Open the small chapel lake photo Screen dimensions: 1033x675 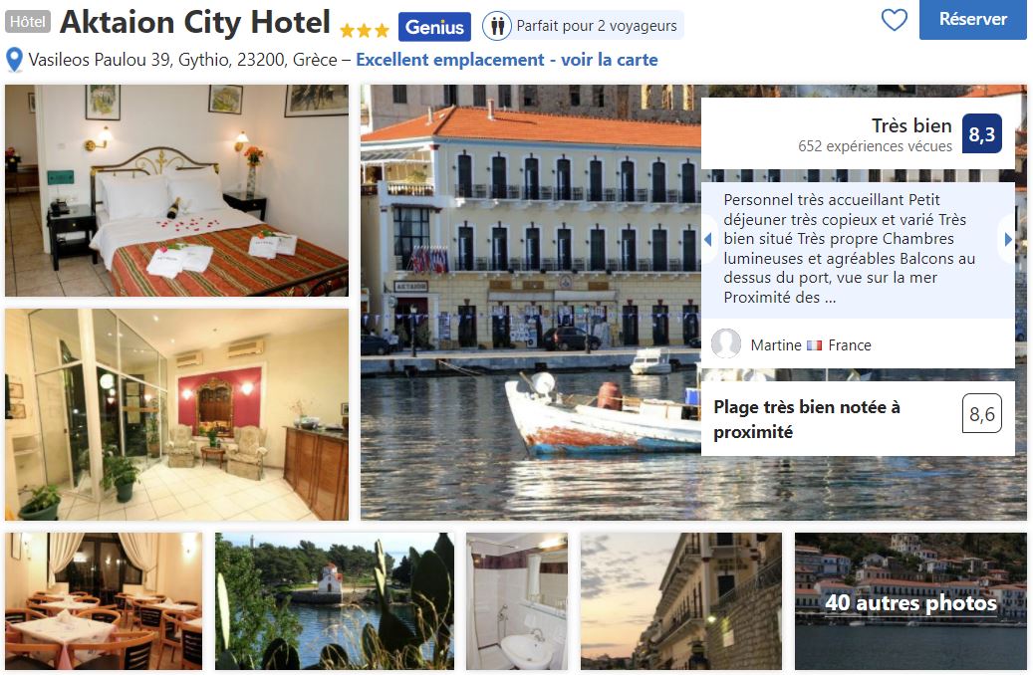point(335,601)
